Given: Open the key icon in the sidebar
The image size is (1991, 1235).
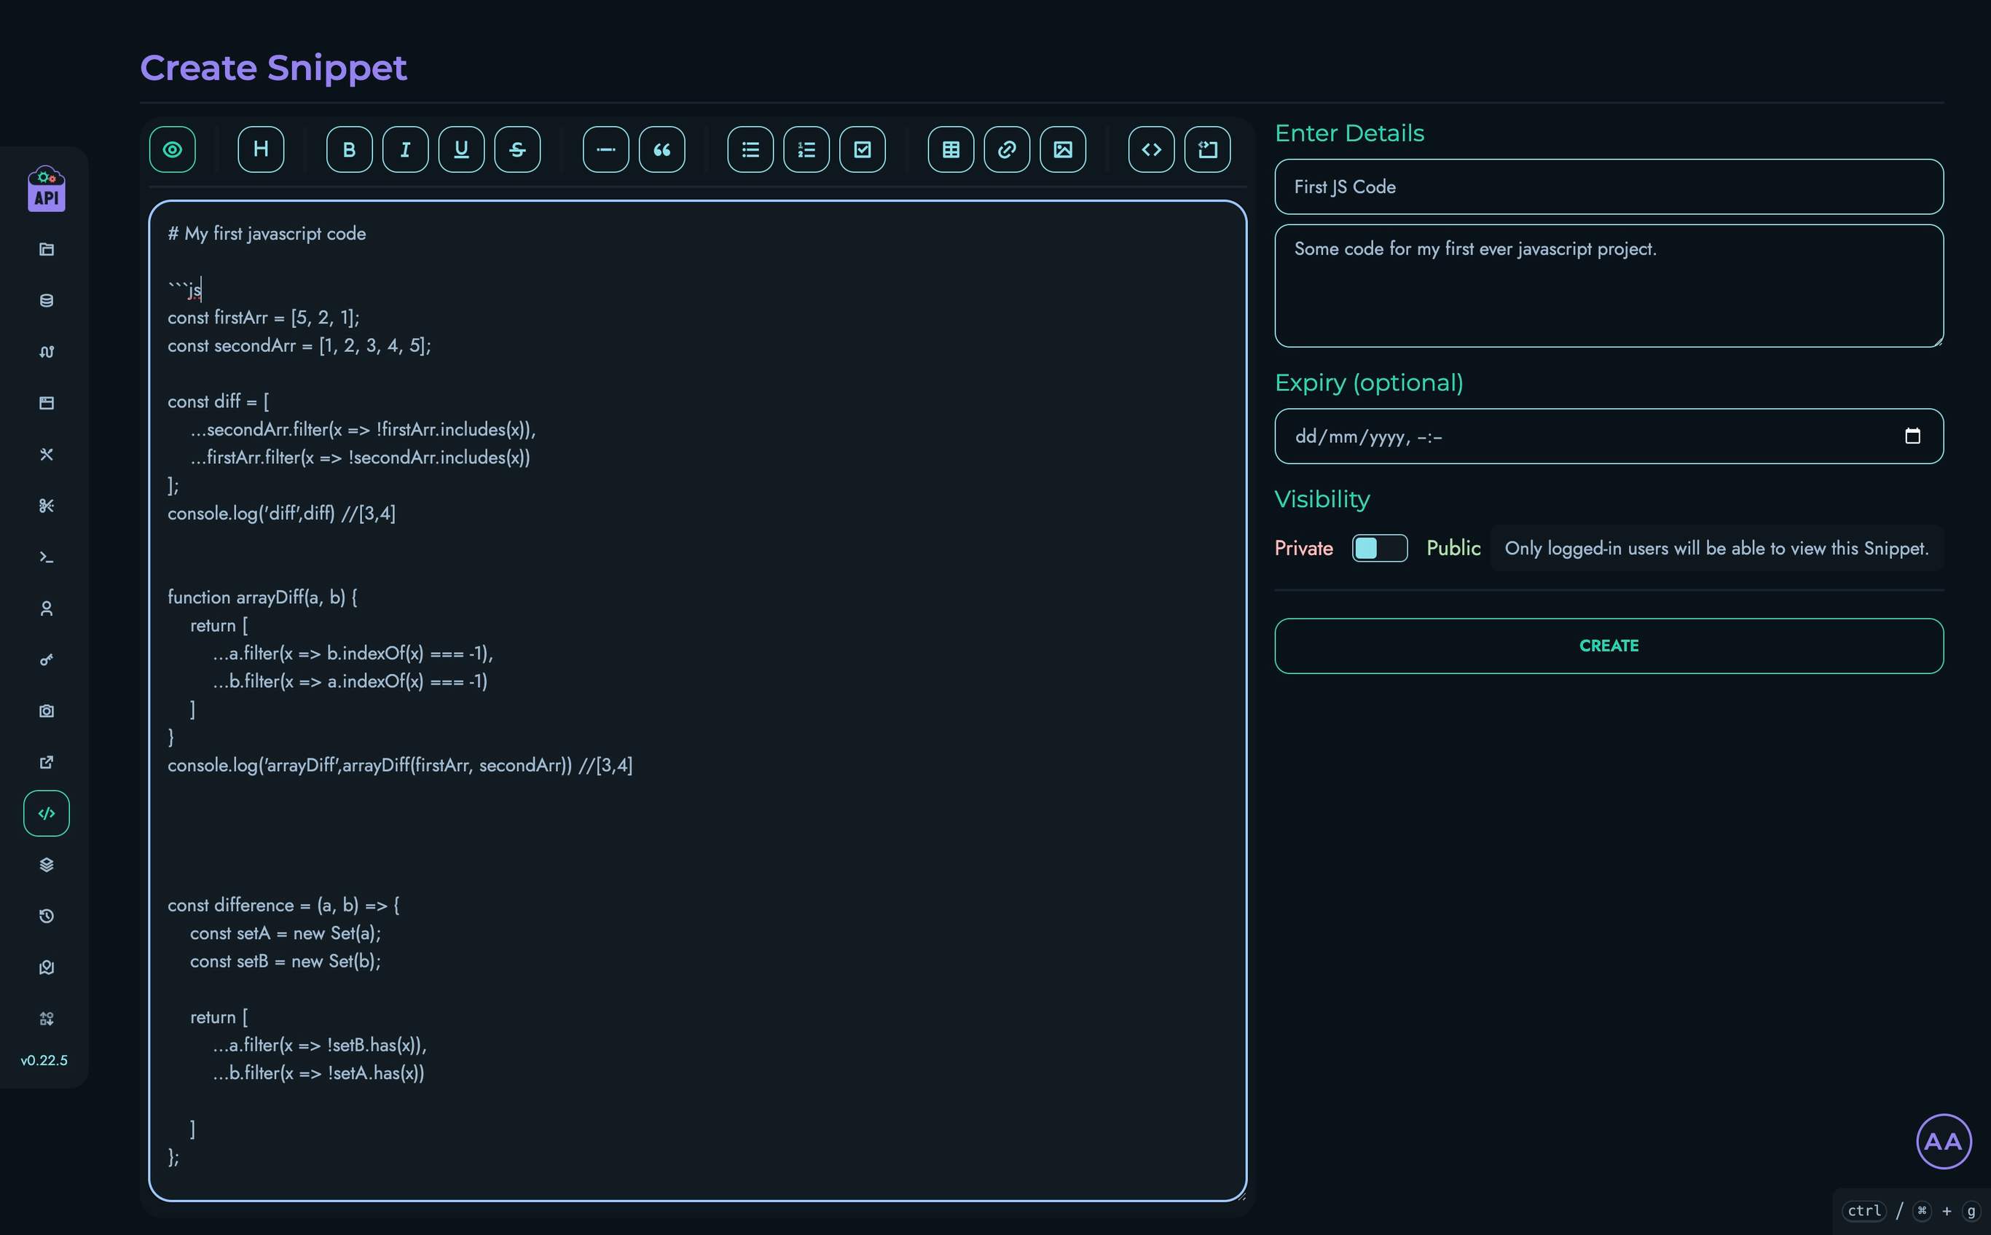Looking at the screenshot, I should [x=47, y=660].
